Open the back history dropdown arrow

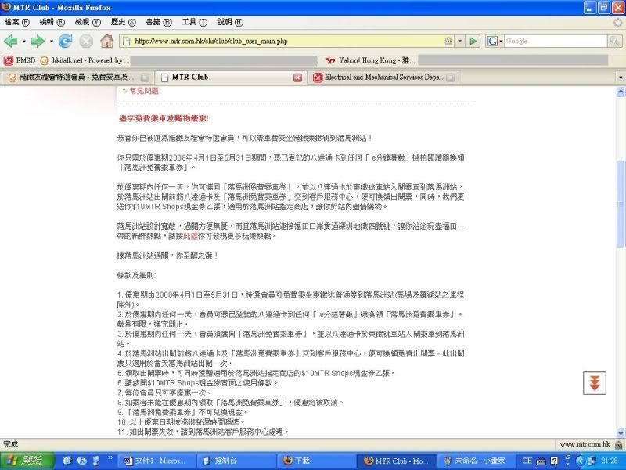click(x=24, y=42)
